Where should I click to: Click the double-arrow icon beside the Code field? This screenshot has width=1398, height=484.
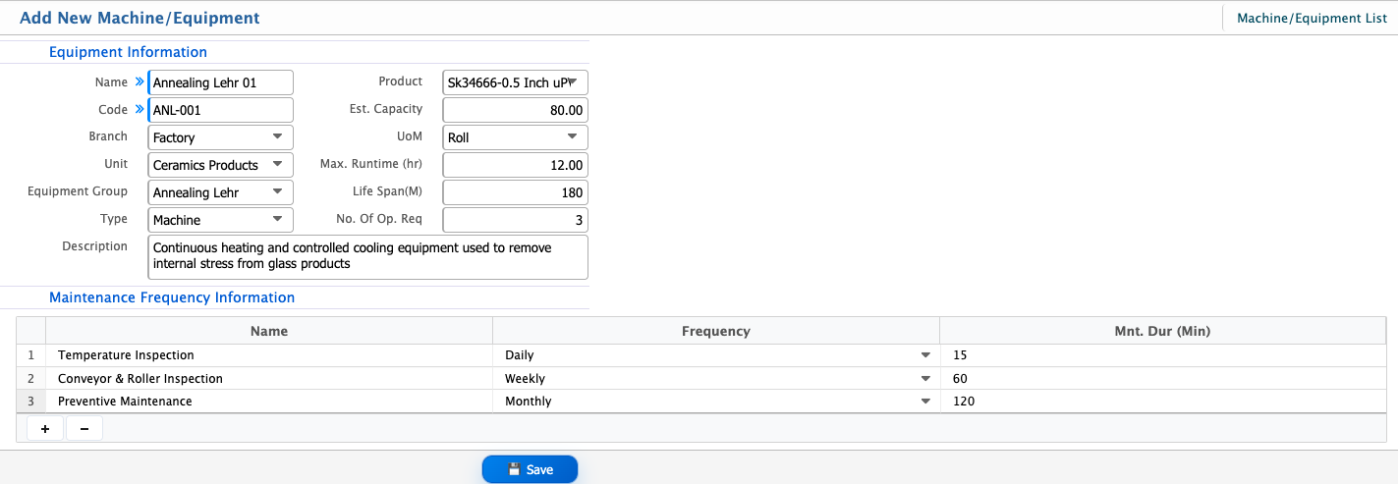[140, 110]
